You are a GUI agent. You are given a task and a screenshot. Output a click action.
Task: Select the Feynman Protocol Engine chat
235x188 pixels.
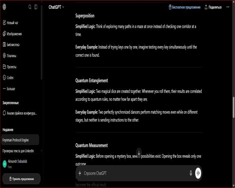point(20,140)
